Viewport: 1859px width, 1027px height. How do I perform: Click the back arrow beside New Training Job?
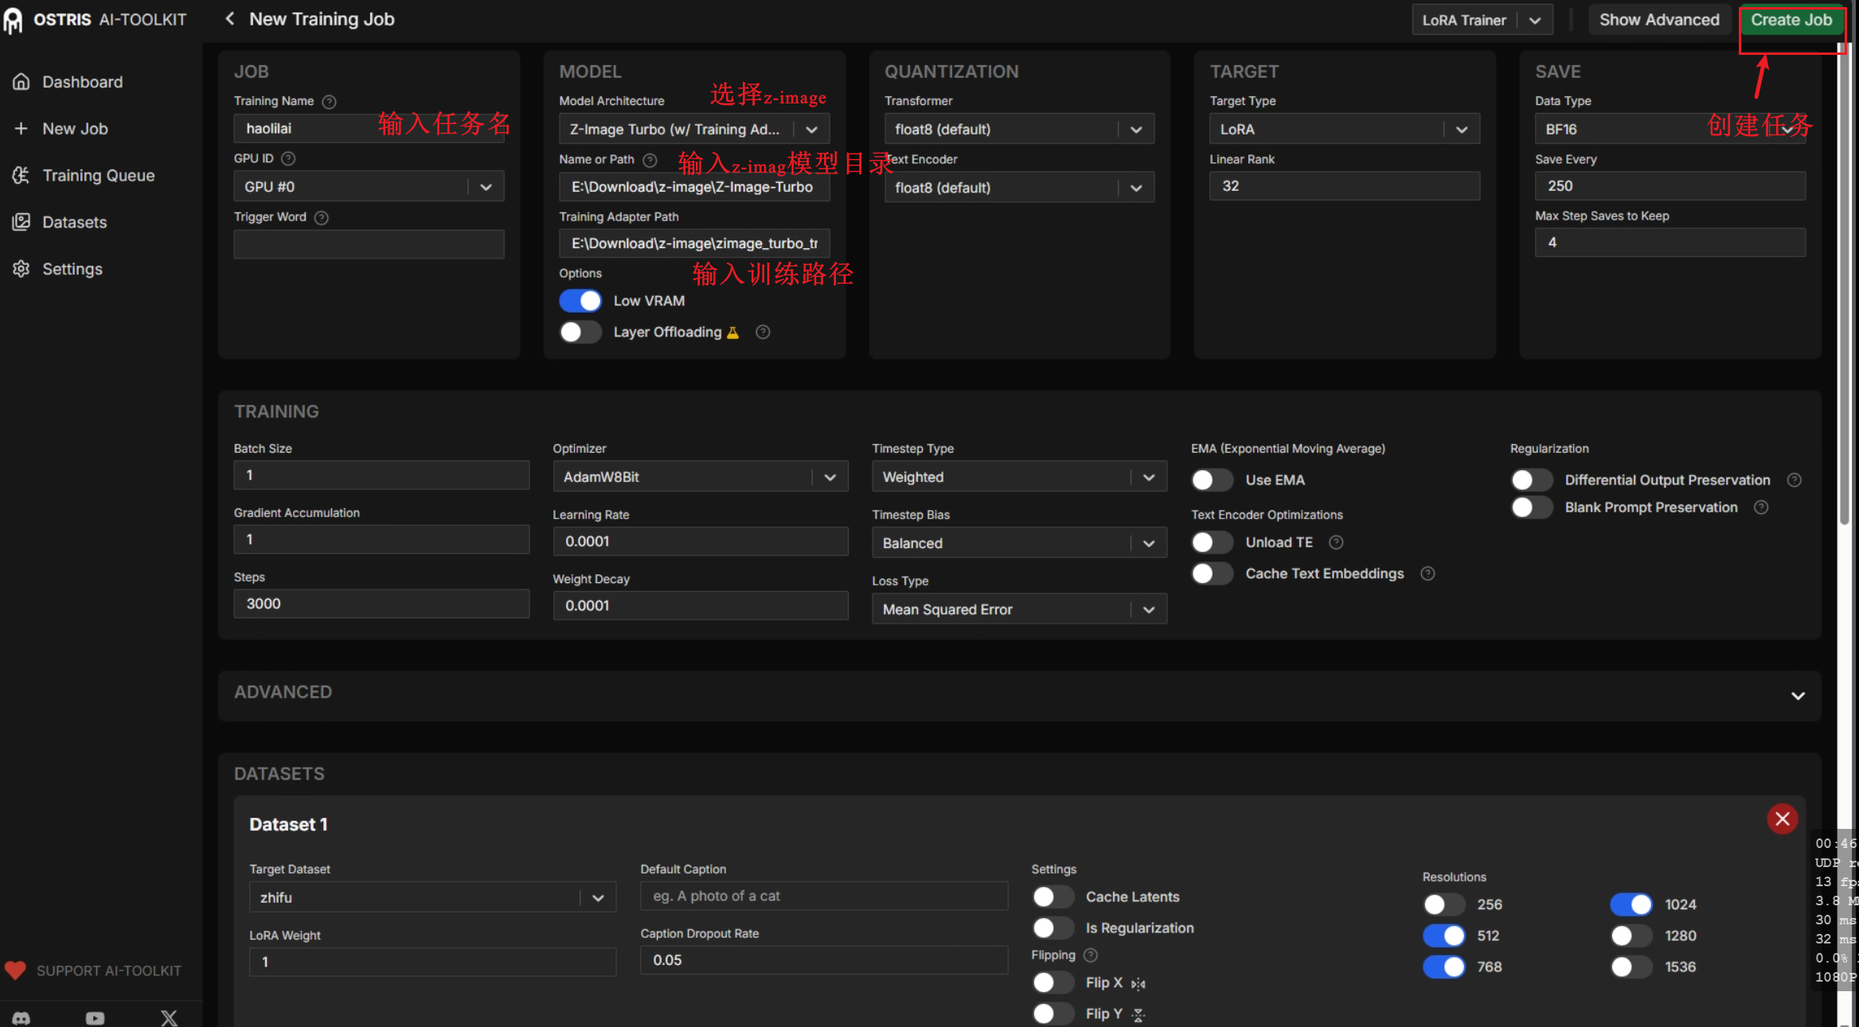pos(229,18)
